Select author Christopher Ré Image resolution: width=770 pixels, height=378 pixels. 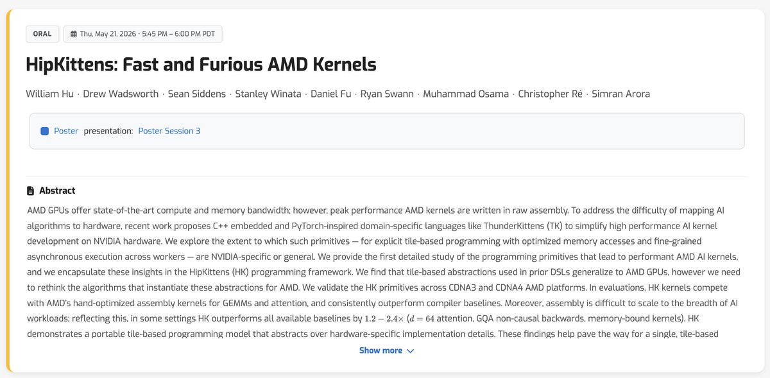coord(550,94)
